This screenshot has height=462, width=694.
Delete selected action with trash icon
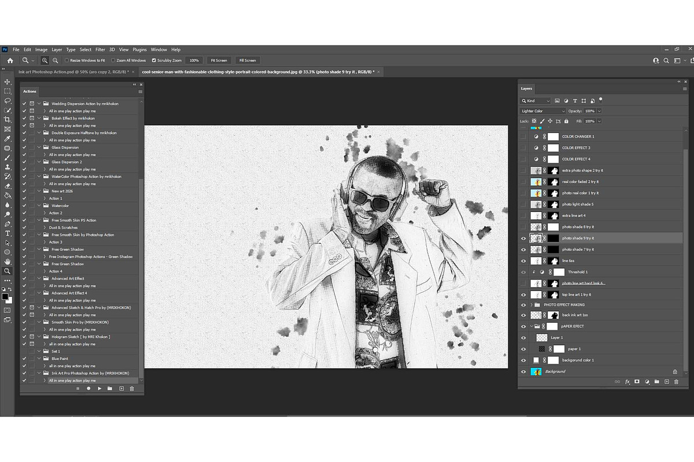pyautogui.click(x=132, y=389)
